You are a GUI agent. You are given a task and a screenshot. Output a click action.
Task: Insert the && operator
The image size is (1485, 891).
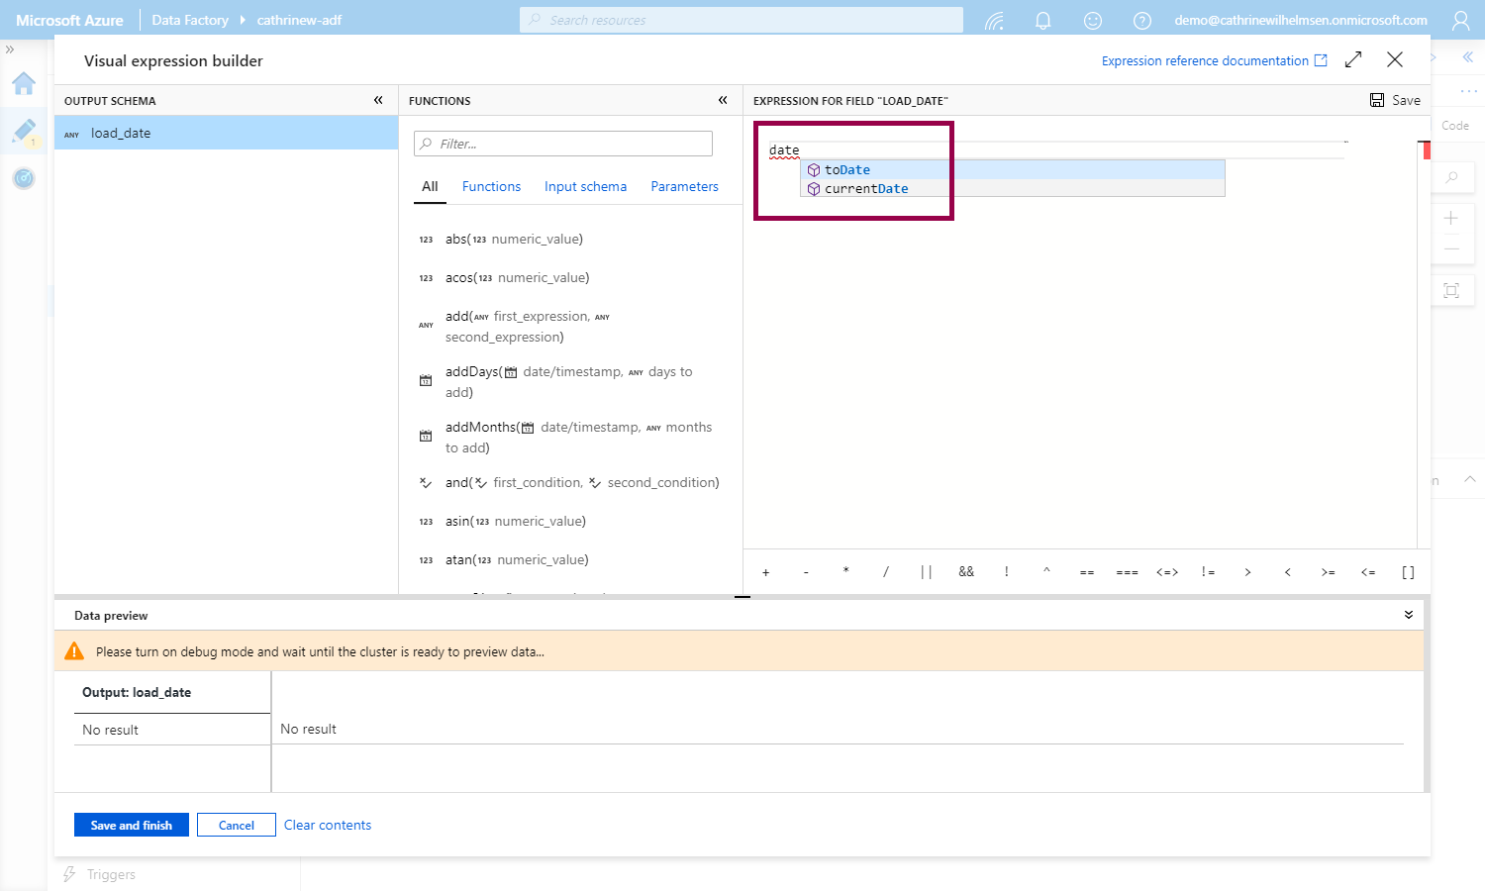click(x=966, y=571)
